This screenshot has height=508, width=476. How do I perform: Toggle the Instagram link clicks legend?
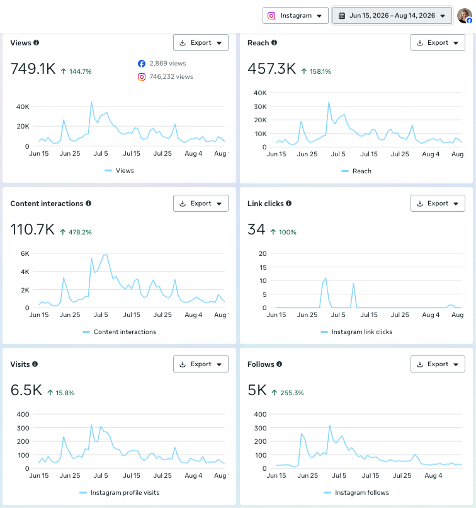[x=356, y=332]
